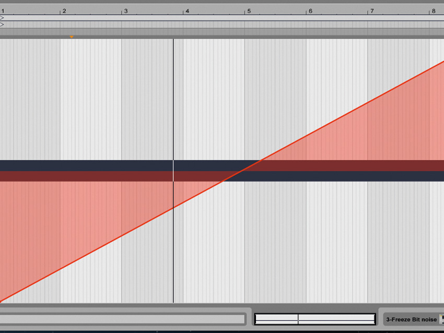Click bar 3 on the beat ruler

(x=126, y=11)
